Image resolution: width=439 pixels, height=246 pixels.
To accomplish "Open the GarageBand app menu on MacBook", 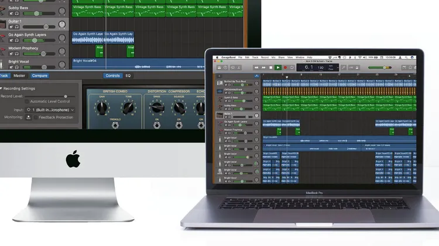I will 228,57.
